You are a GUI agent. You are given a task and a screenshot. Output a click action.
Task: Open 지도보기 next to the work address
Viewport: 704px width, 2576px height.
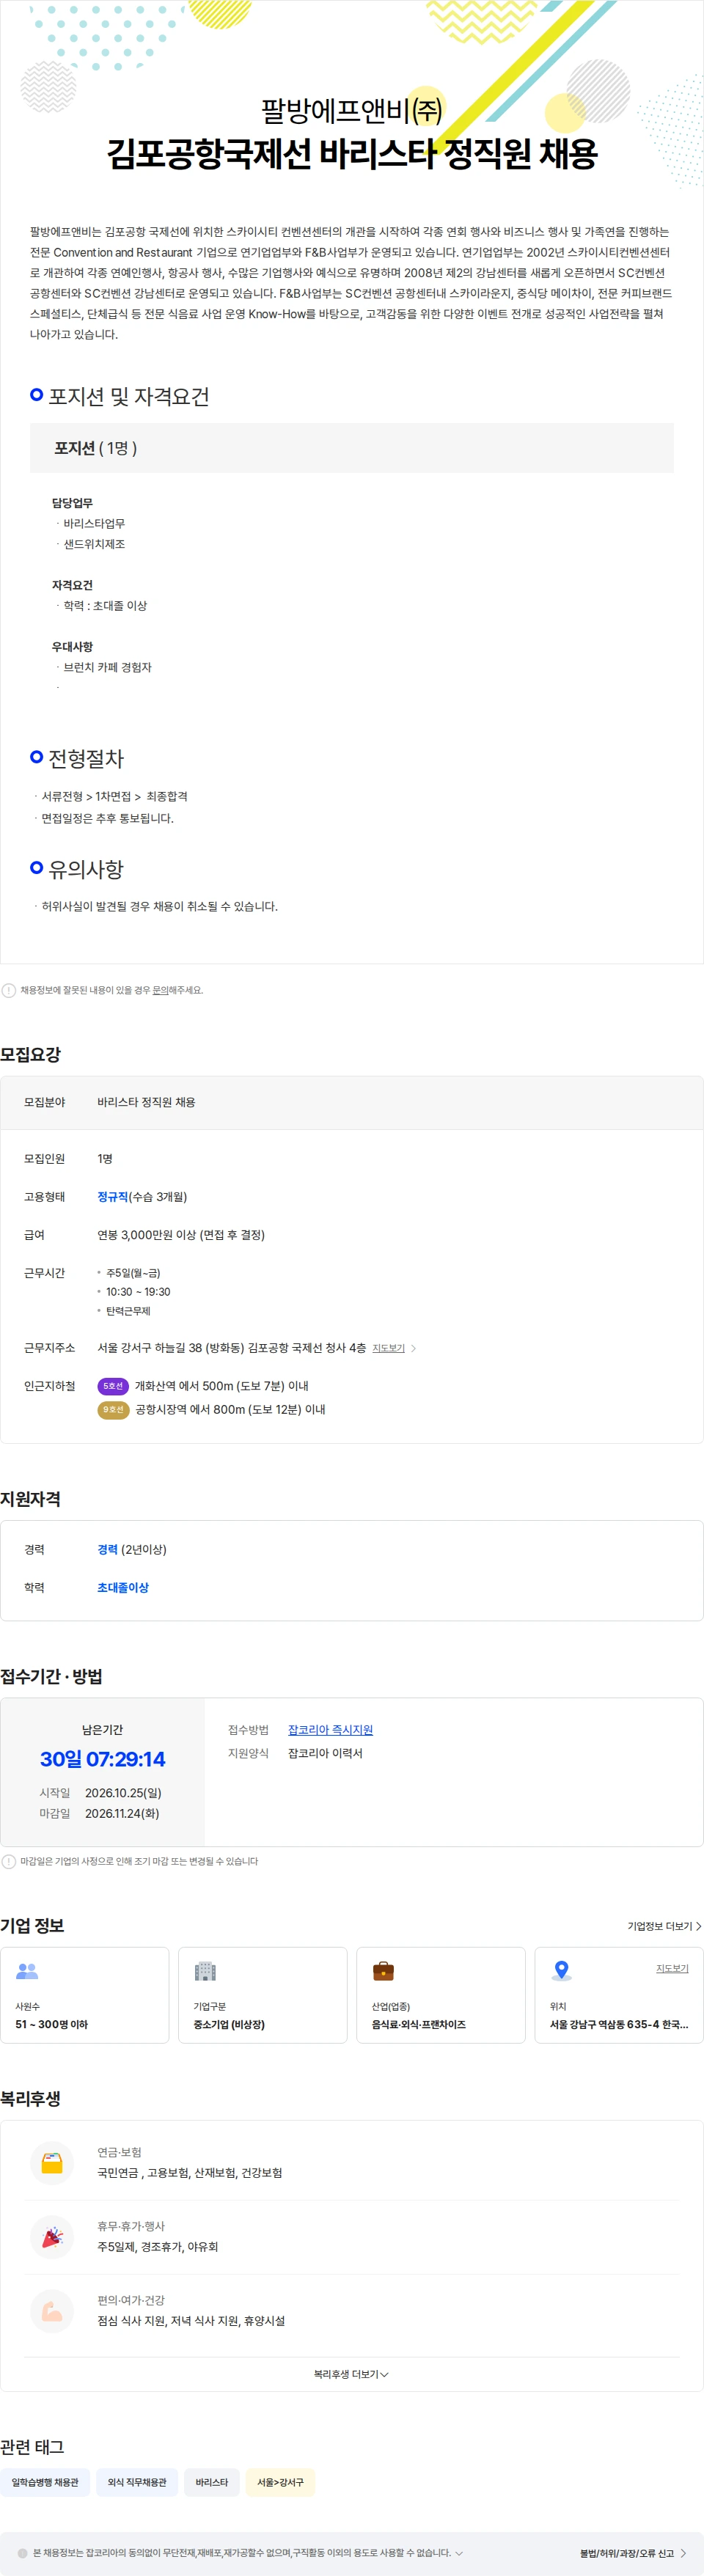[x=388, y=1348]
